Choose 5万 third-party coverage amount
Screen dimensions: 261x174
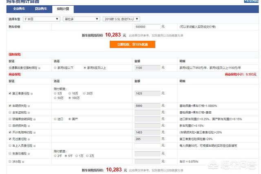pos(55,93)
